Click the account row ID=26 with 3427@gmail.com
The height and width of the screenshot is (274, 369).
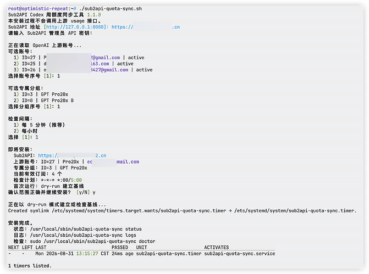click(x=83, y=70)
